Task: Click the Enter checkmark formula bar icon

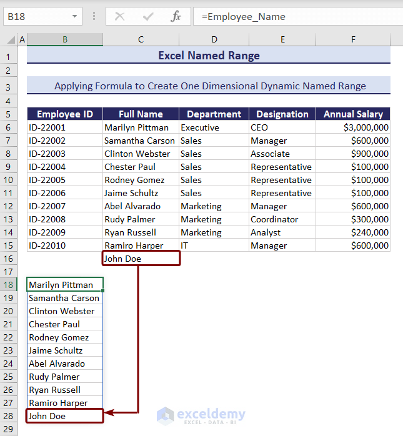Action: pyautogui.click(x=148, y=17)
